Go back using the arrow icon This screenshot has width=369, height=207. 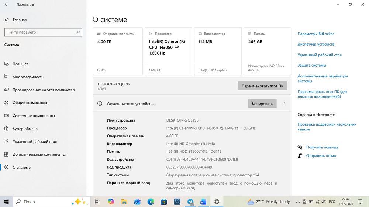[x=6, y=4]
